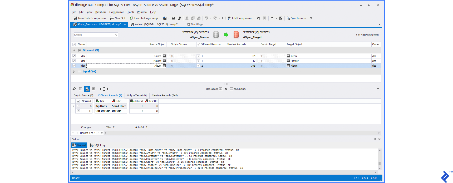
Task: Open the Tools menu
Action: coord(131,12)
